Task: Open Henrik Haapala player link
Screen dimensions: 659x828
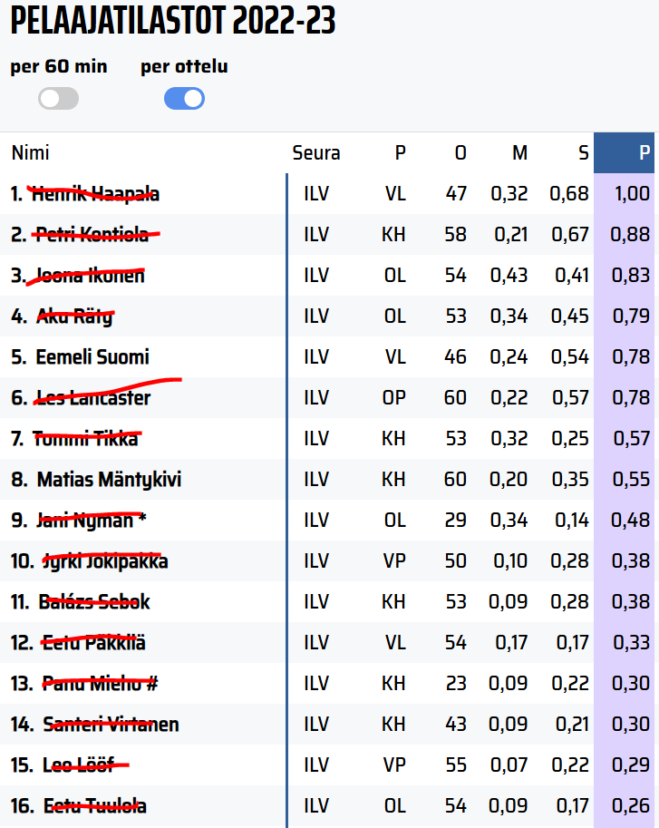Action: 95,194
